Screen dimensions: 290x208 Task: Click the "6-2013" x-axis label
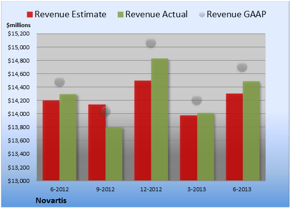pos(242,189)
